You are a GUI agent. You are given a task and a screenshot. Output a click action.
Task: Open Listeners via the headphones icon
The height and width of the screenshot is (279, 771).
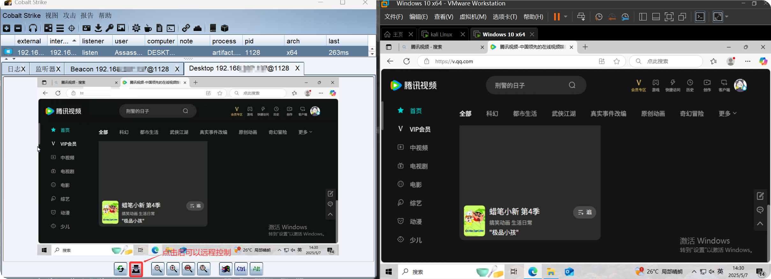tap(33, 28)
